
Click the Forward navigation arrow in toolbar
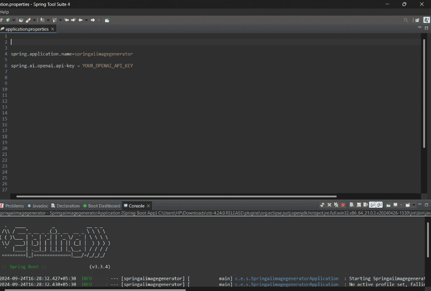click(93, 20)
